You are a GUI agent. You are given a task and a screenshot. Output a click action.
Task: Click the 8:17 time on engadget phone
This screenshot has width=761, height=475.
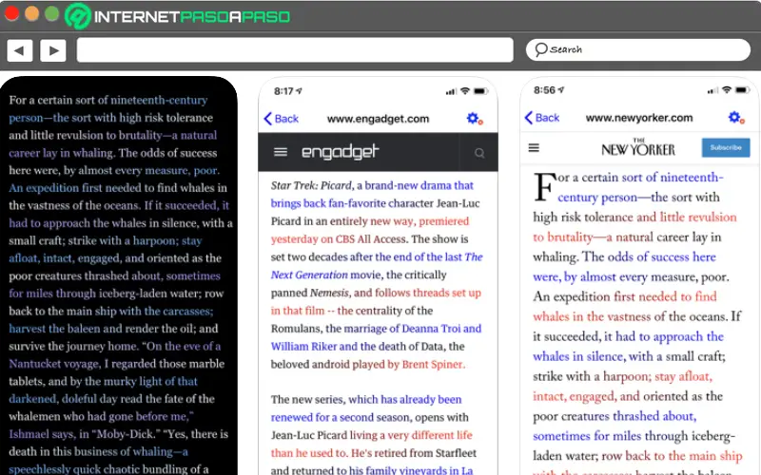click(283, 91)
